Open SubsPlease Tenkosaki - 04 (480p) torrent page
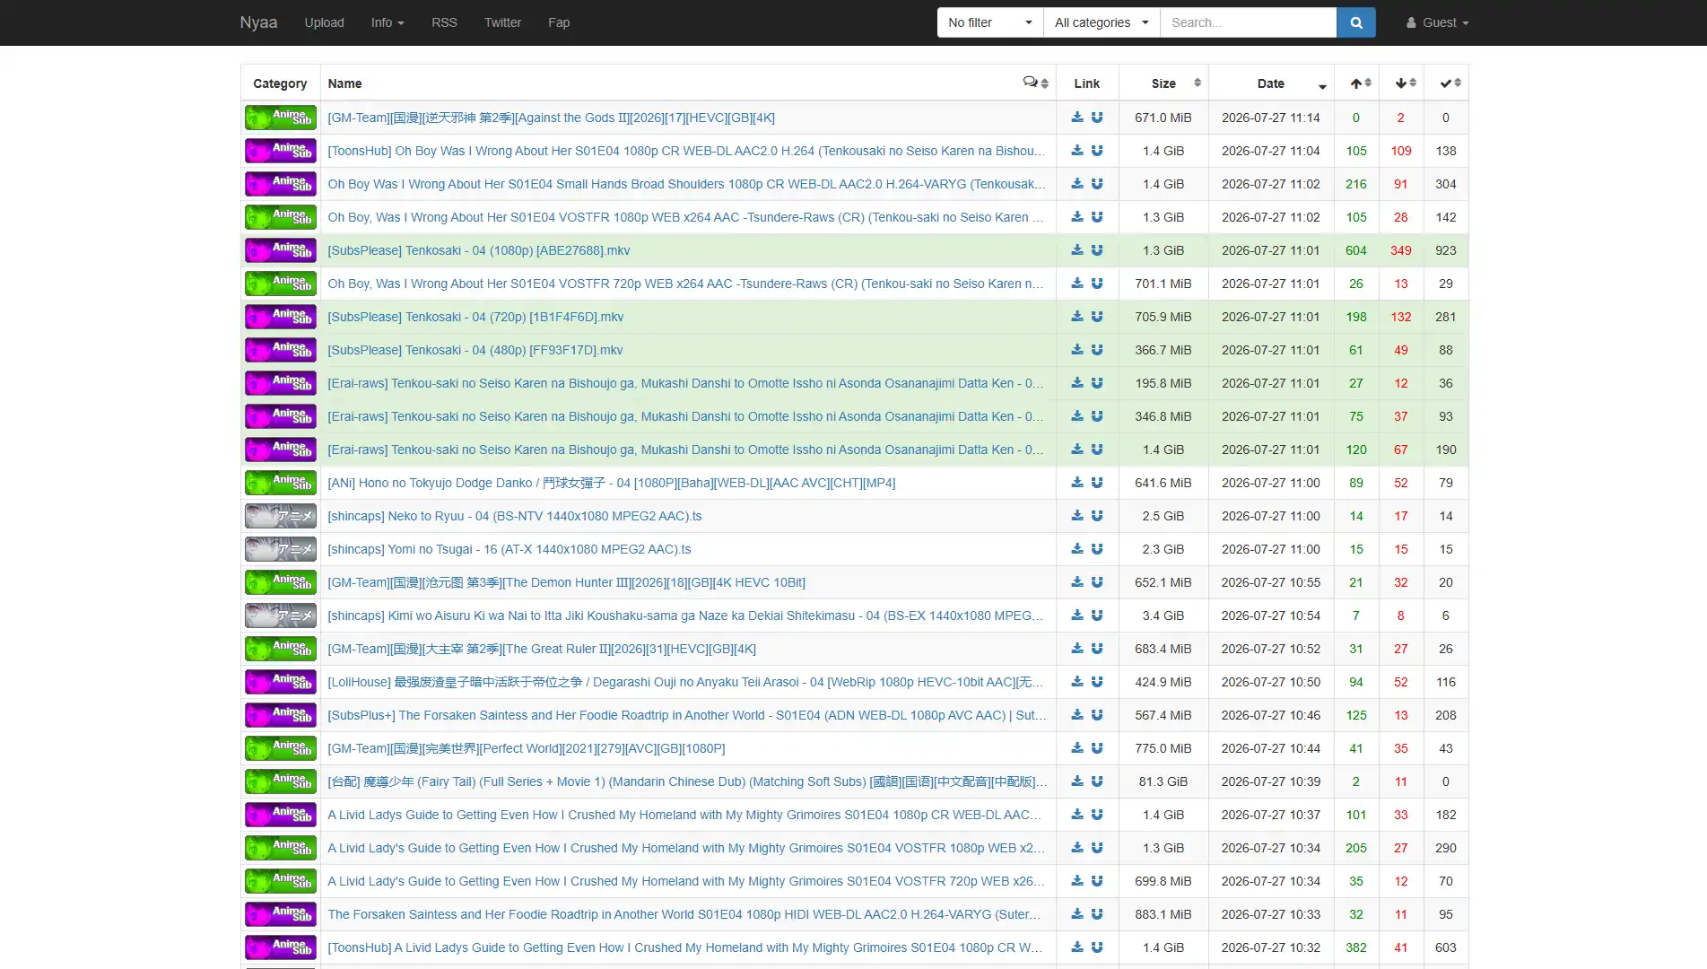Image resolution: width=1707 pixels, height=969 pixels. 475,350
